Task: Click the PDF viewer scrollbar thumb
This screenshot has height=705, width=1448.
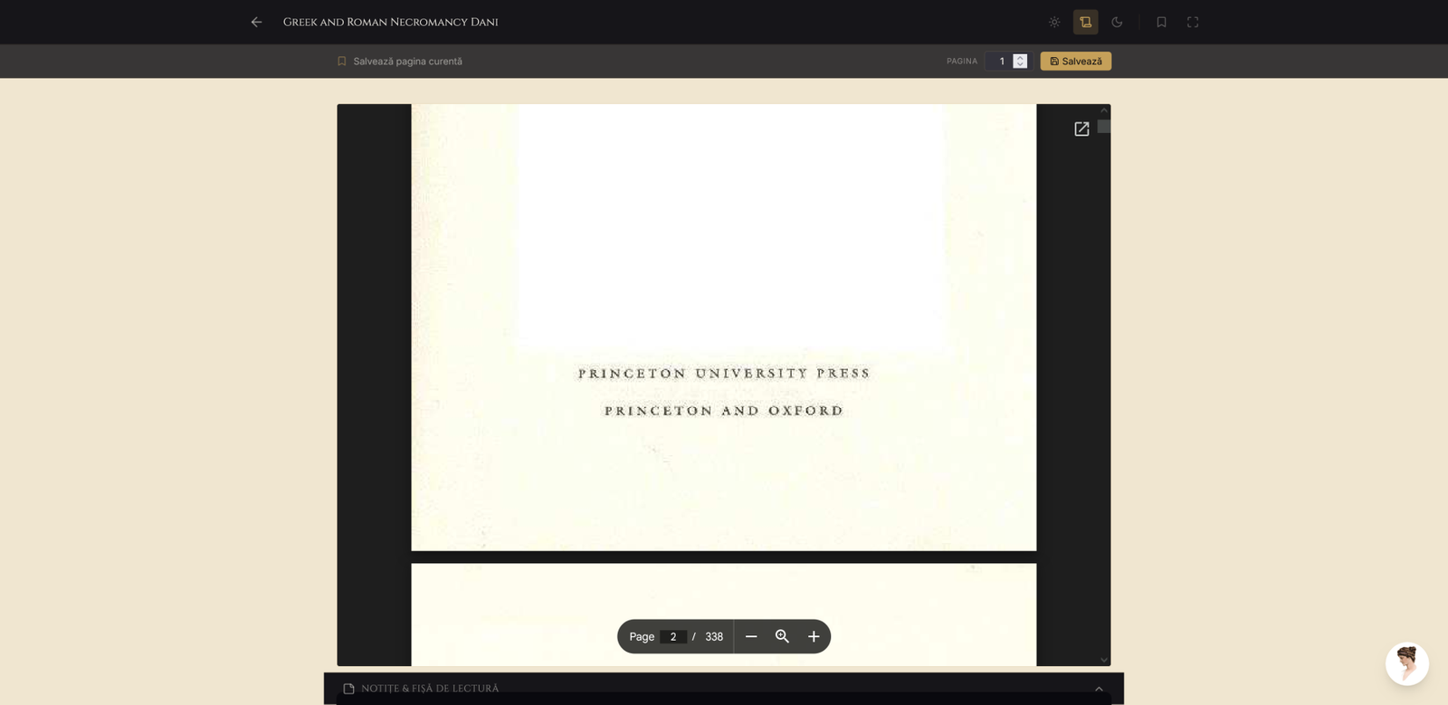Action: click(1104, 127)
